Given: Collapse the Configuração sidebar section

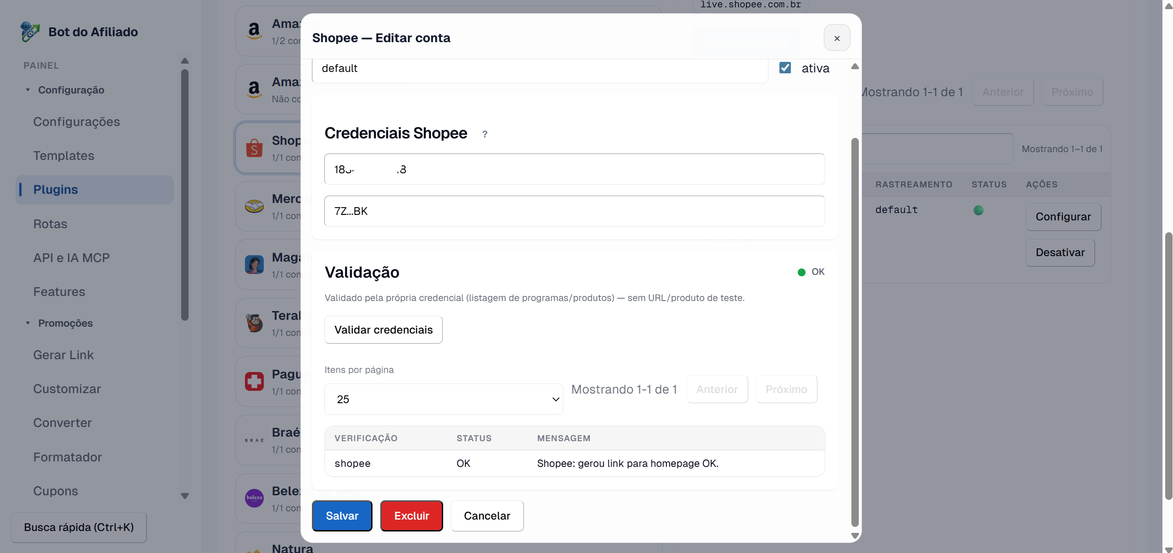Looking at the screenshot, I should click(65, 90).
